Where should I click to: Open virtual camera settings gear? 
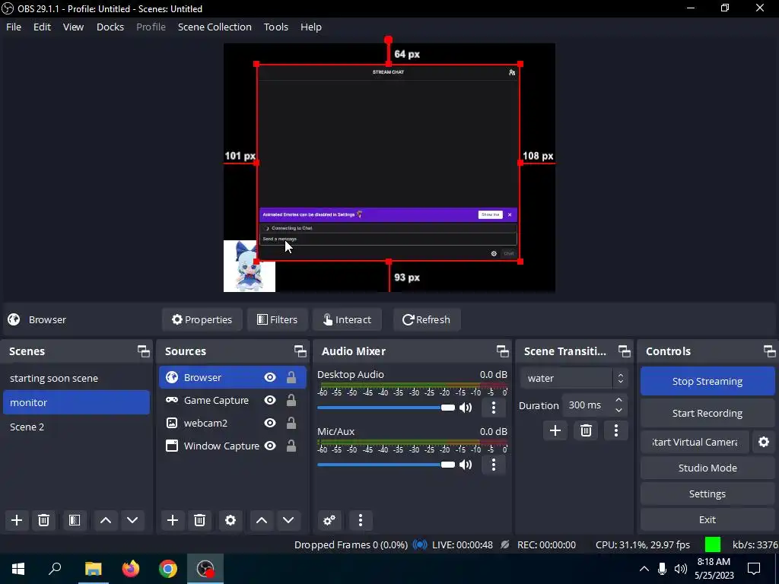coord(764,442)
